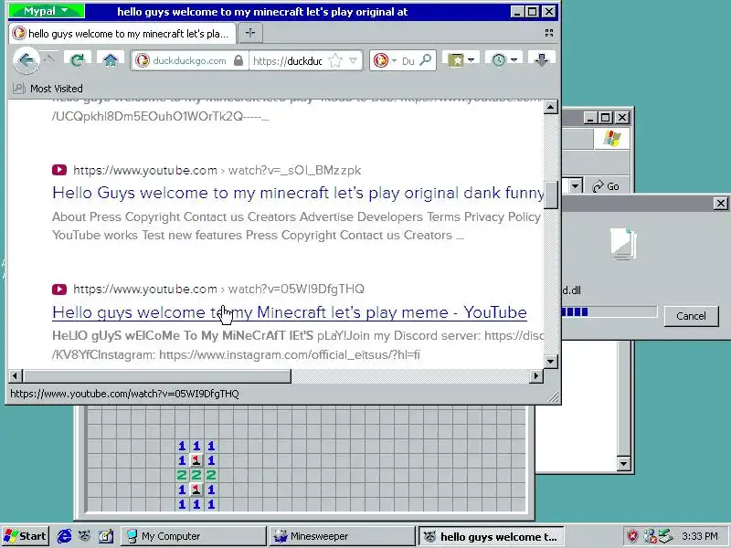
Task: Click the Go button in background Explorer window
Action: [x=607, y=186]
